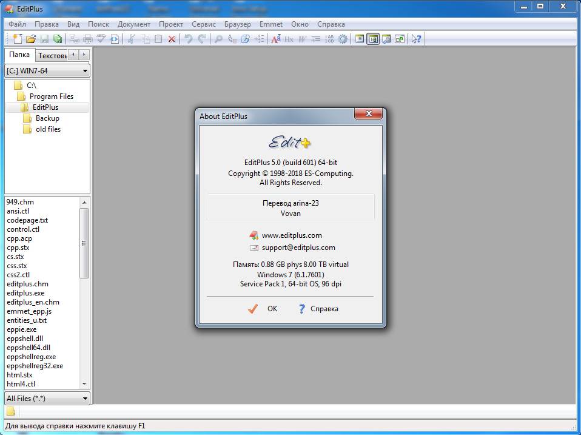This screenshot has width=581, height=435.
Task: Close the About EditPlus dialog
Action: pos(368,113)
